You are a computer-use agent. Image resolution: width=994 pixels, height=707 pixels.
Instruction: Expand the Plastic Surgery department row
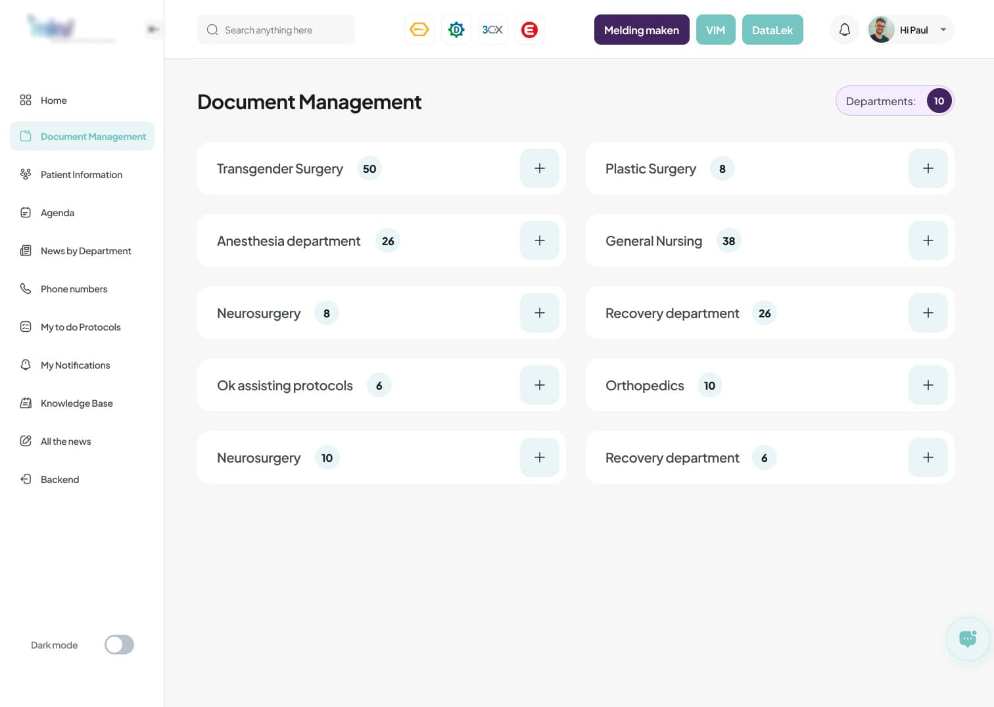928,168
